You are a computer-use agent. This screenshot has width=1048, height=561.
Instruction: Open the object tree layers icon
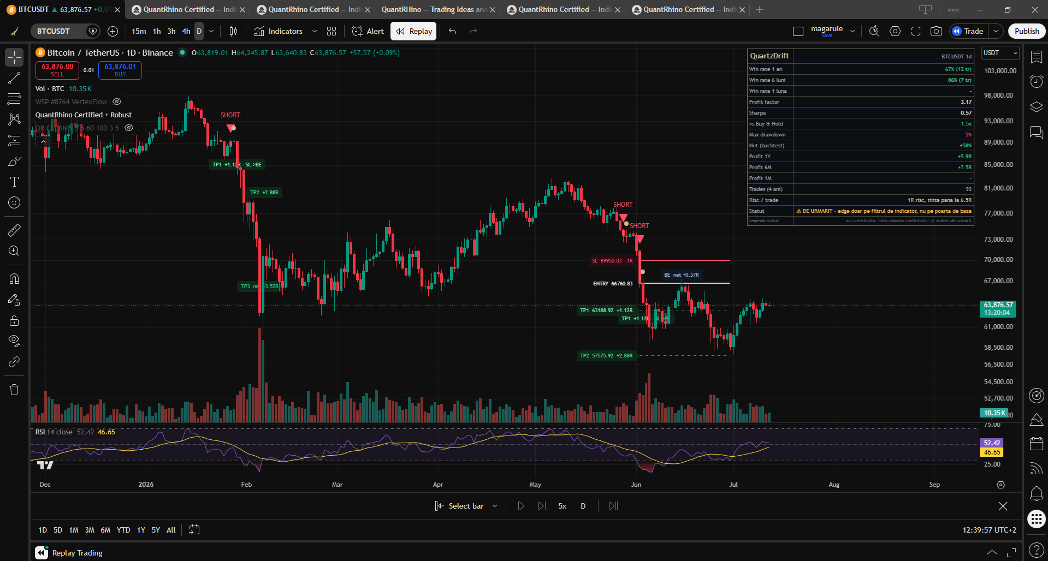[x=1037, y=106]
